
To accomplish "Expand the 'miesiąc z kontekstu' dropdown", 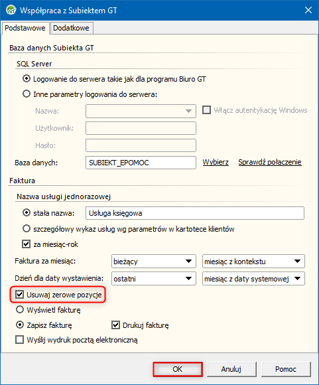I will click(253, 262).
